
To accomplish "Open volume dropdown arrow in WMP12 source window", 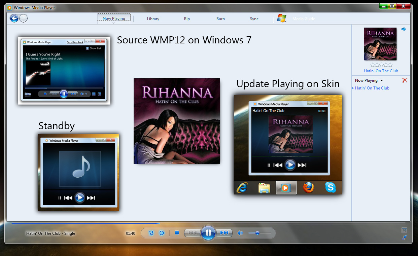I will [86, 94].
